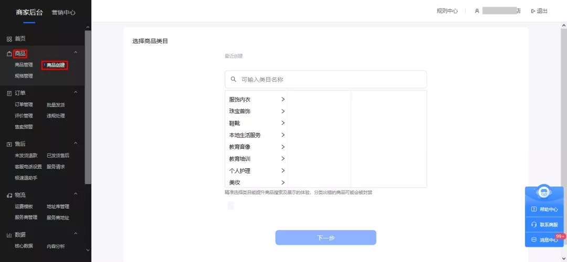This screenshot has width=567, height=262.
Task: Open 售卖预警 in the sidebar
Action: coord(24,127)
